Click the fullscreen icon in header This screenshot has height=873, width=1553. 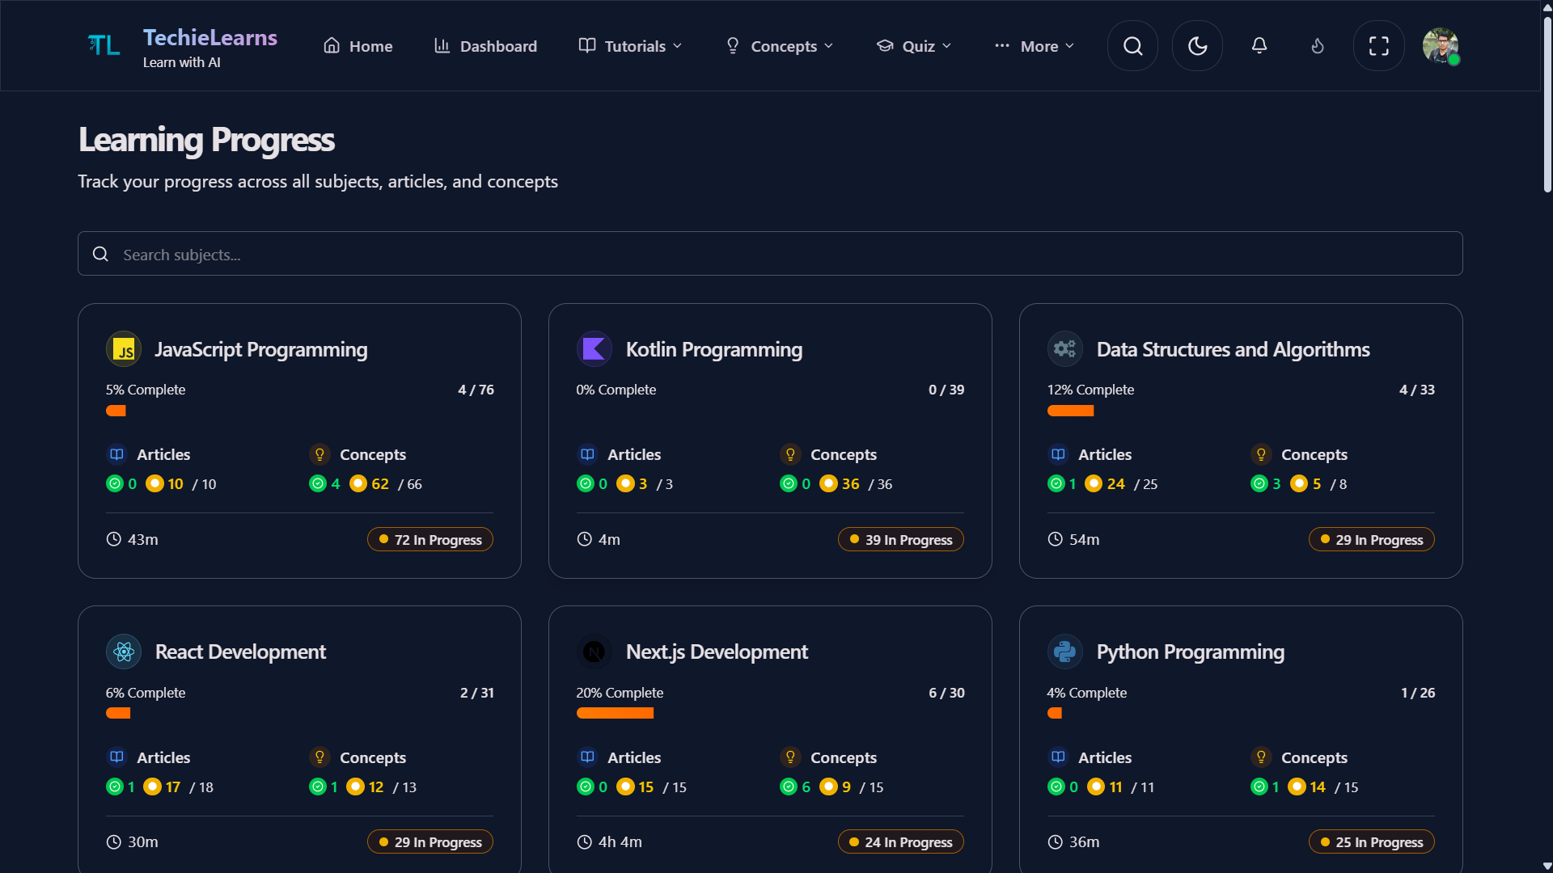click(x=1378, y=45)
